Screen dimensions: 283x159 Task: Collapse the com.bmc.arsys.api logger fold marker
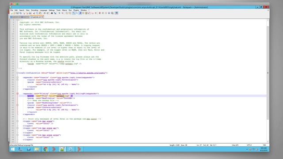(x=18, y=128)
